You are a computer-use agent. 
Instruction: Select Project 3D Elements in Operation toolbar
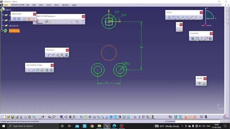click(x=66, y=55)
